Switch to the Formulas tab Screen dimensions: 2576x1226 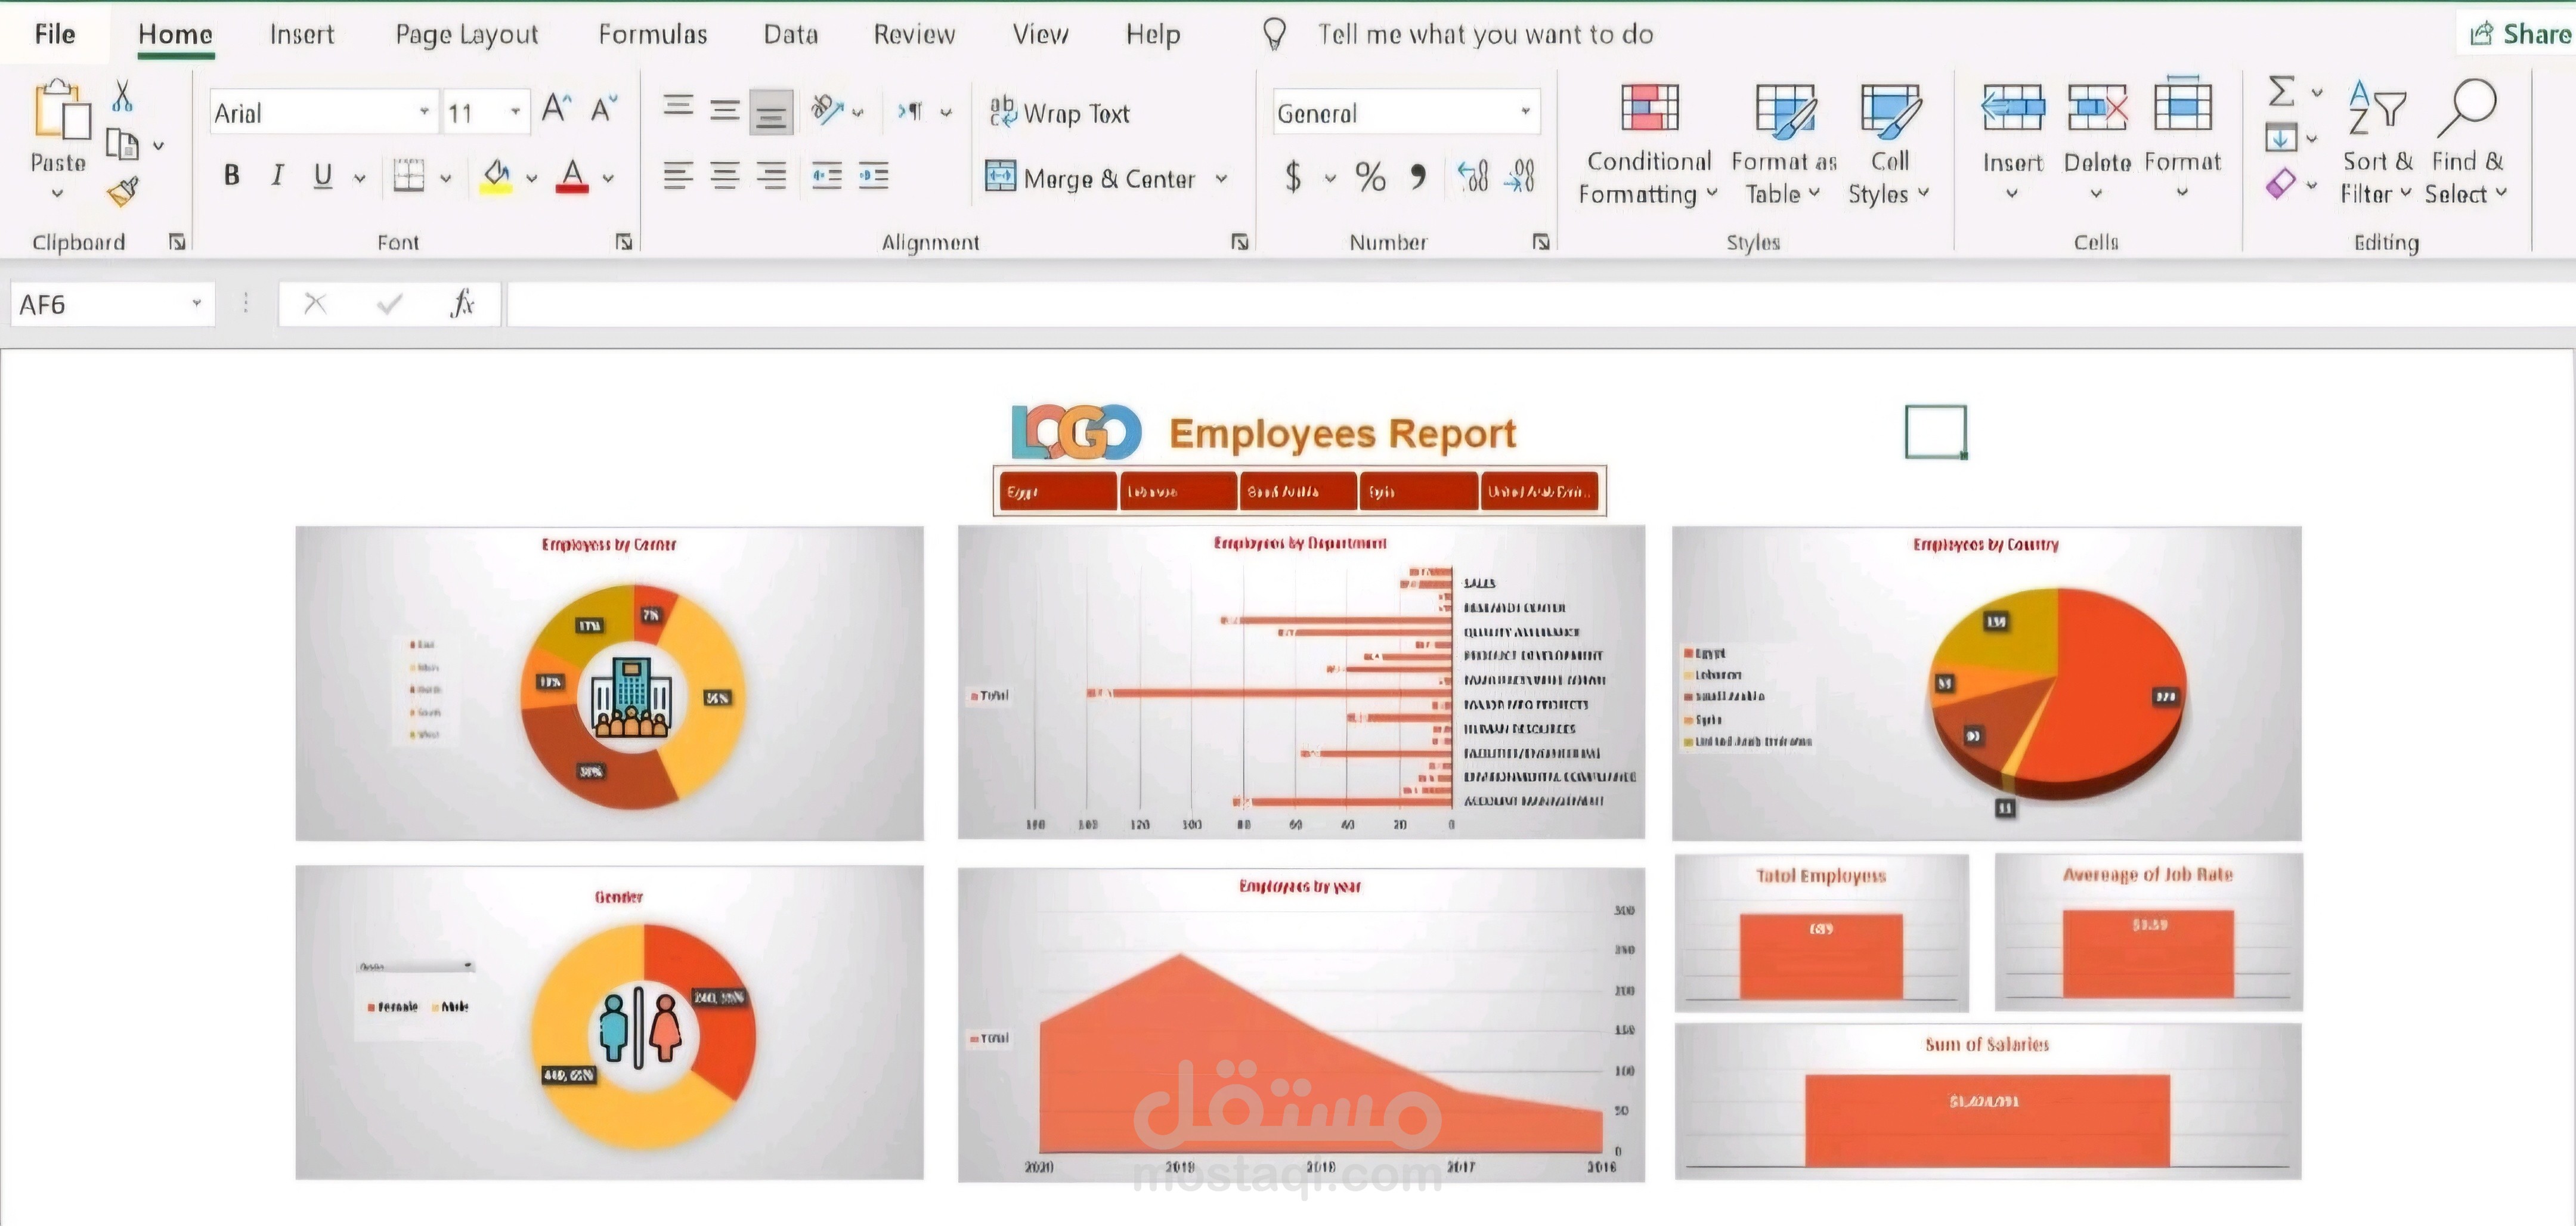pyautogui.click(x=653, y=34)
